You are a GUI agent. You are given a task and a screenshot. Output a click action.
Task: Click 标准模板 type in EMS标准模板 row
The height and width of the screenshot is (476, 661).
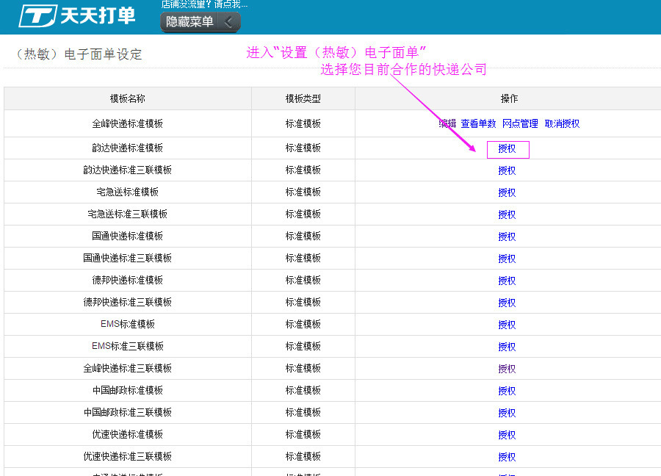coord(303,324)
